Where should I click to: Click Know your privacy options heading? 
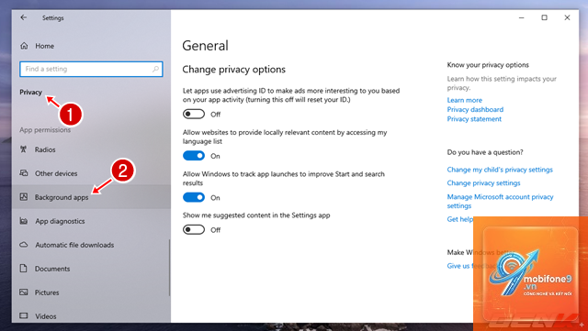click(488, 65)
